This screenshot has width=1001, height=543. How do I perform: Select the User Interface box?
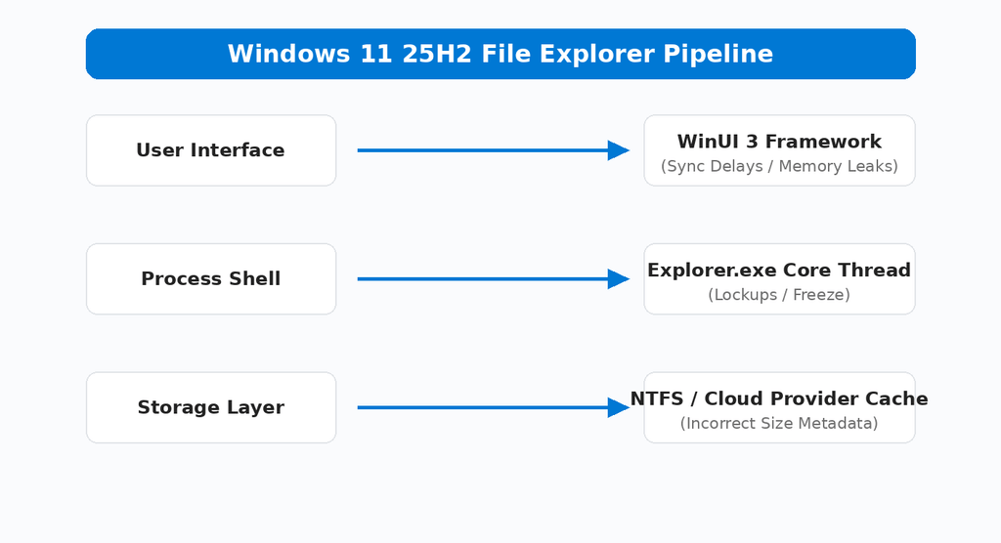[x=211, y=150]
